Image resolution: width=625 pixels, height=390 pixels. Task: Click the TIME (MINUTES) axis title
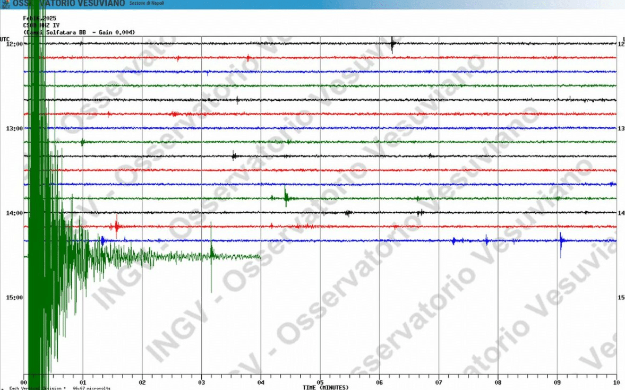tap(326, 387)
